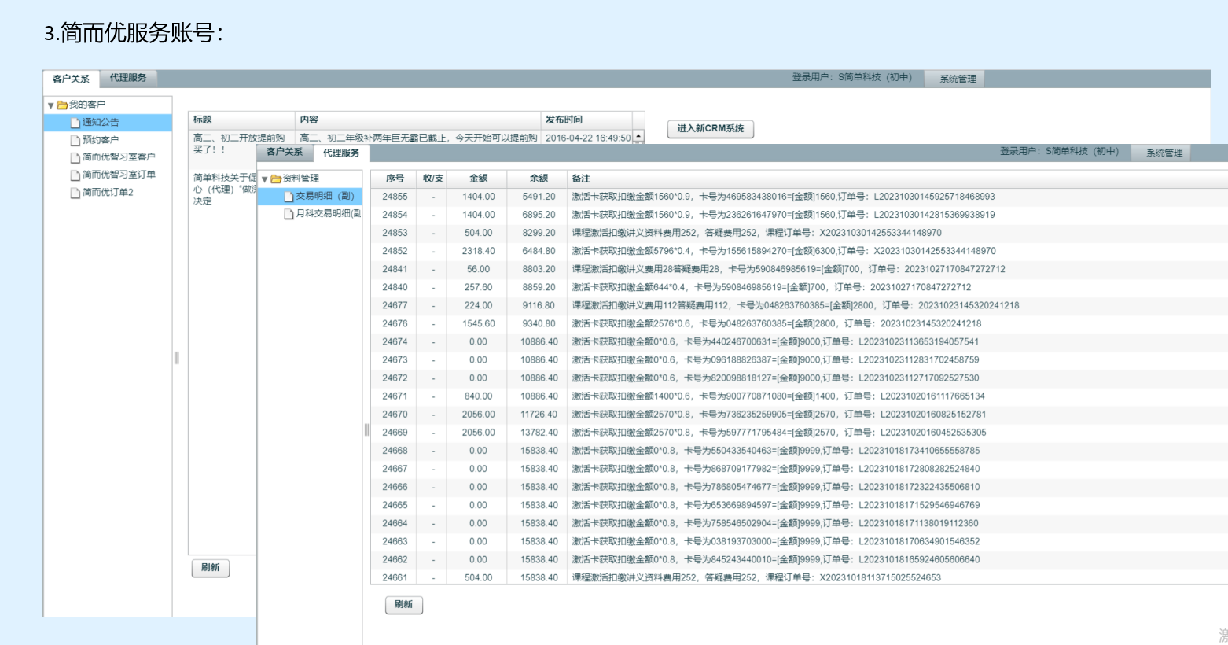
Task: Select transaction row with 序号 24855
Action: point(395,197)
